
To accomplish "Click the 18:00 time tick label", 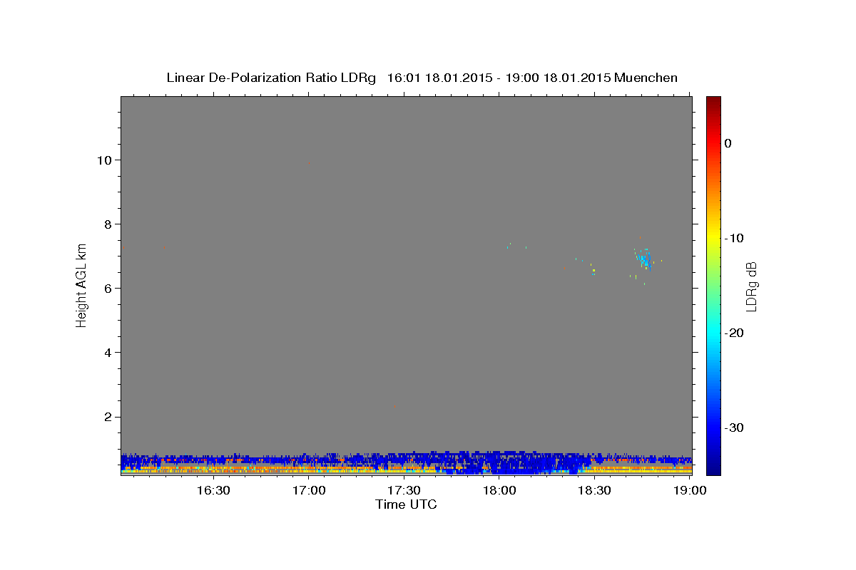I will pyautogui.click(x=499, y=490).
